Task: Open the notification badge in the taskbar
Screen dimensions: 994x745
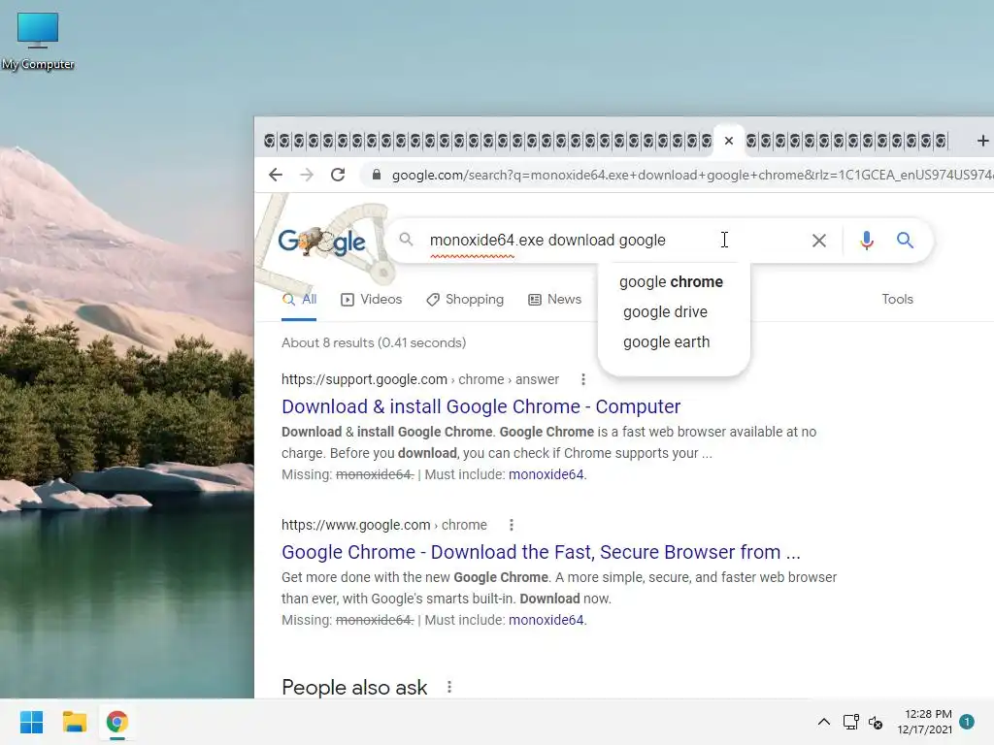Action: pos(967,722)
